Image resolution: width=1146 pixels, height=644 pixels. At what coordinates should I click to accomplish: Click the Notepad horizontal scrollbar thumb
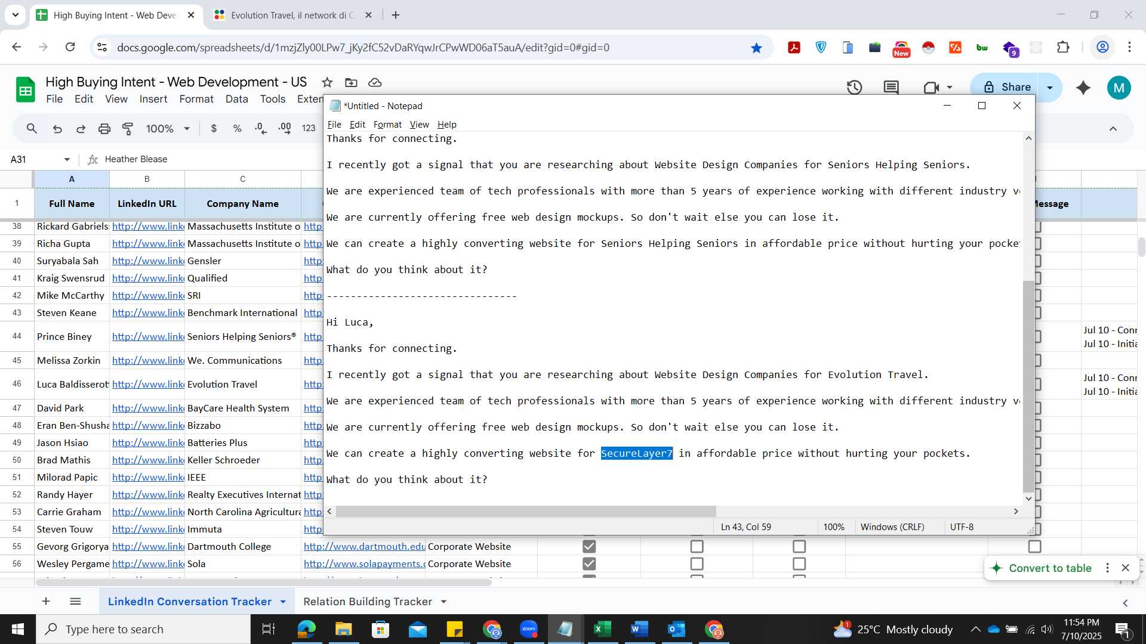pos(526,512)
